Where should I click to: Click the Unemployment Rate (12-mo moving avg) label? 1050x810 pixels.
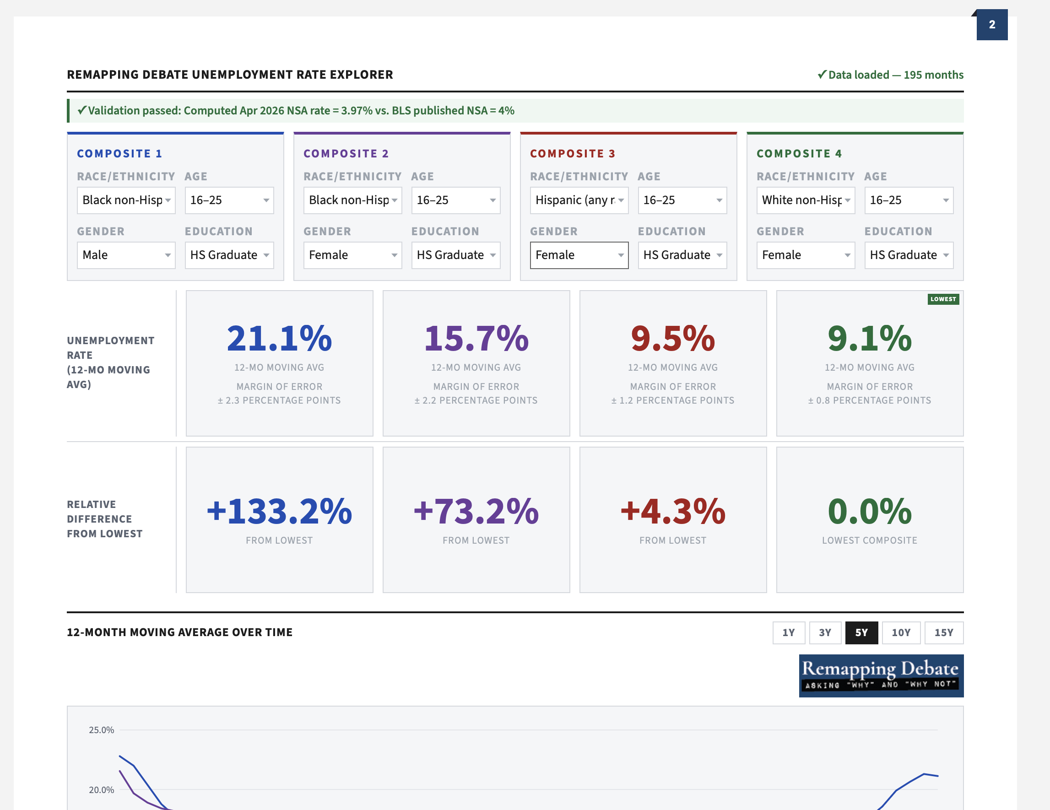point(111,362)
